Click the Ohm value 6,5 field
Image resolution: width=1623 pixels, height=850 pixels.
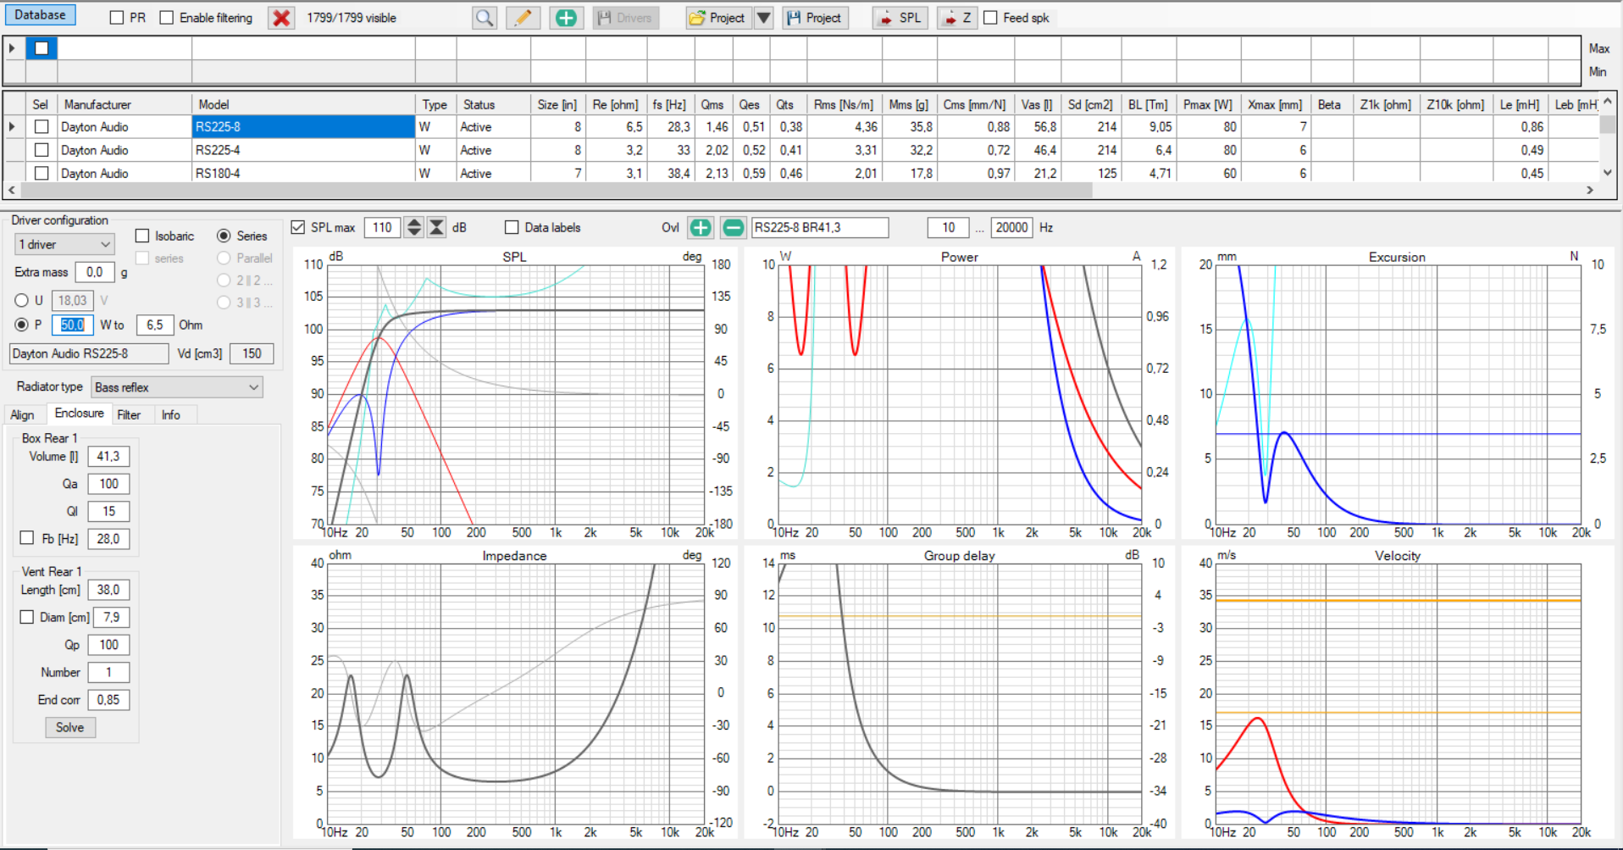coord(155,325)
